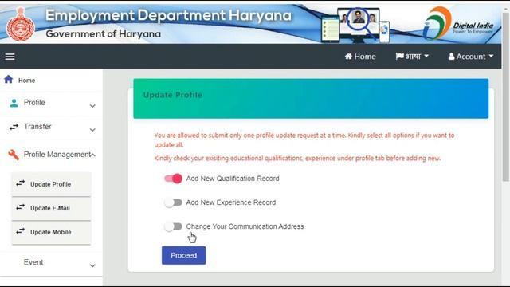Click Change Your Communication Address label
Viewport: 510px width, 287px height.
[245, 226]
